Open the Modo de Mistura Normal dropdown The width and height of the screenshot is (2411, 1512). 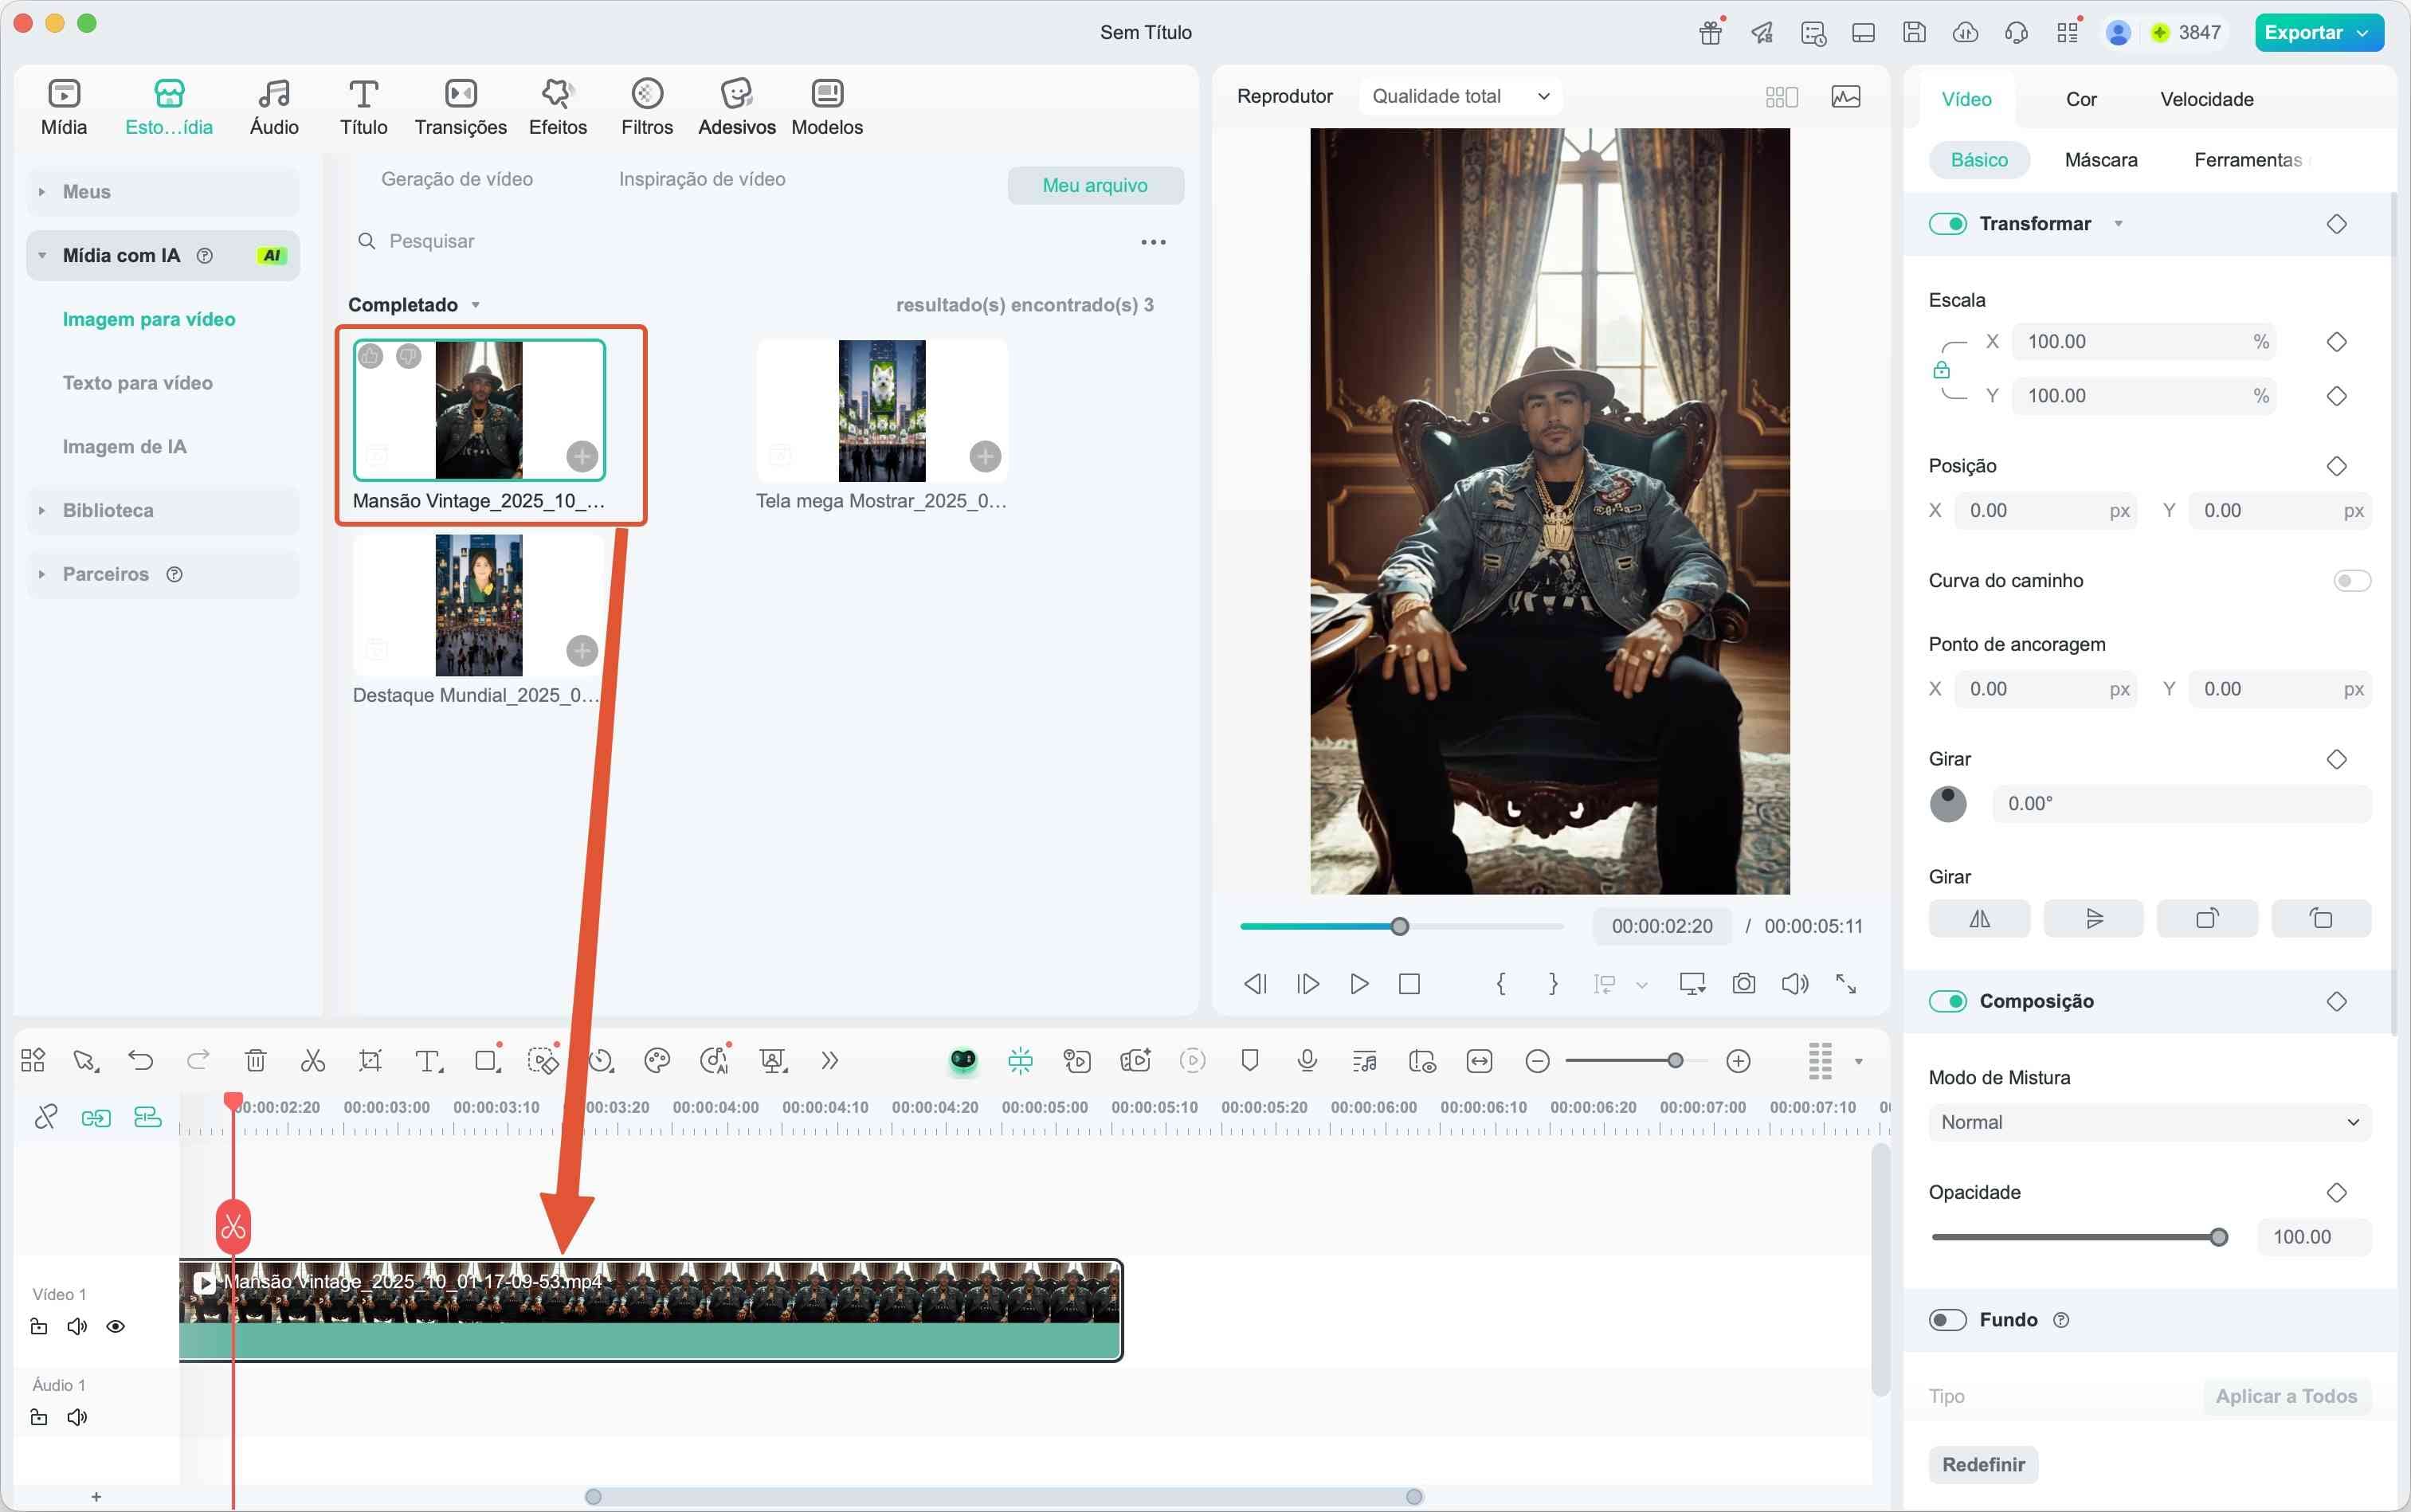pyautogui.click(x=2147, y=1121)
